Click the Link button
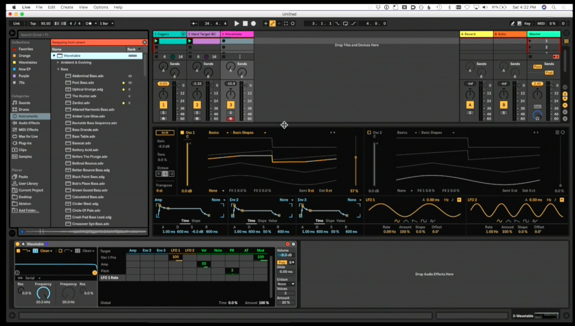 [17, 23]
